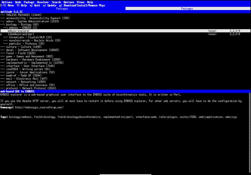This screenshot has height=175, width=251.
Task: Expand interface - User Interface group
Action: pos(28,66)
